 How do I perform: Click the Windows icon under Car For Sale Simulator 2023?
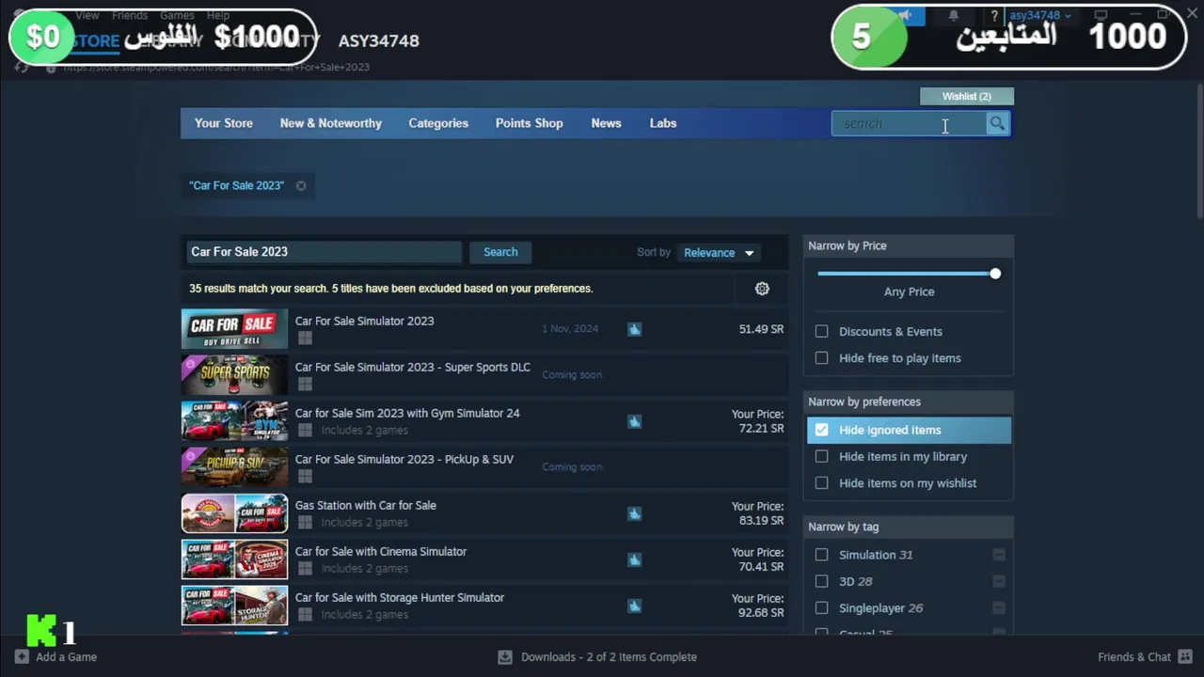[305, 338]
